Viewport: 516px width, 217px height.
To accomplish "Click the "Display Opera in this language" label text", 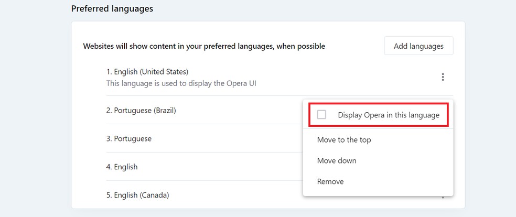I will [x=389, y=115].
